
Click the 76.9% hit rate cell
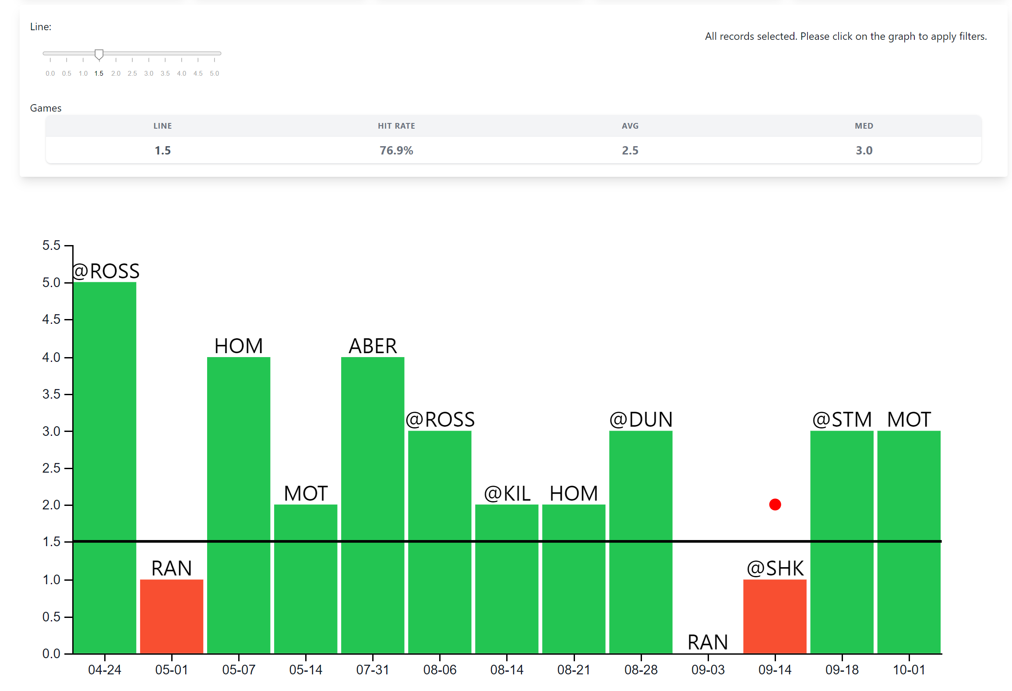point(396,151)
